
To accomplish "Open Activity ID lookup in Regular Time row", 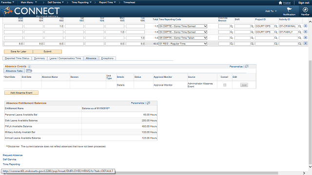I will pyautogui.click(x=300, y=44).
